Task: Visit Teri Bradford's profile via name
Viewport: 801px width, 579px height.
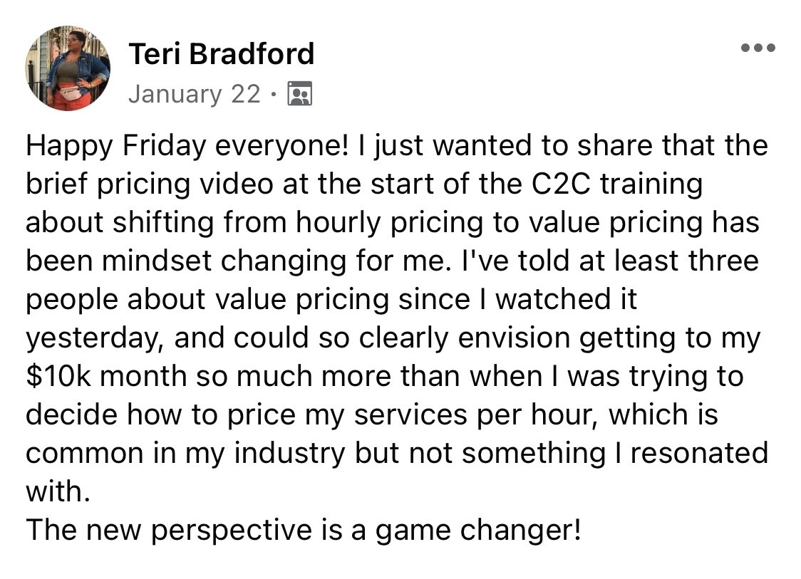Action: coord(221,53)
